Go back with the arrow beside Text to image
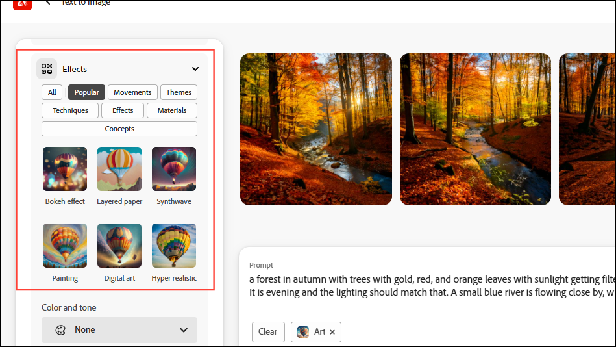This screenshot has height=347, width=616. click(x=48, y=3)
